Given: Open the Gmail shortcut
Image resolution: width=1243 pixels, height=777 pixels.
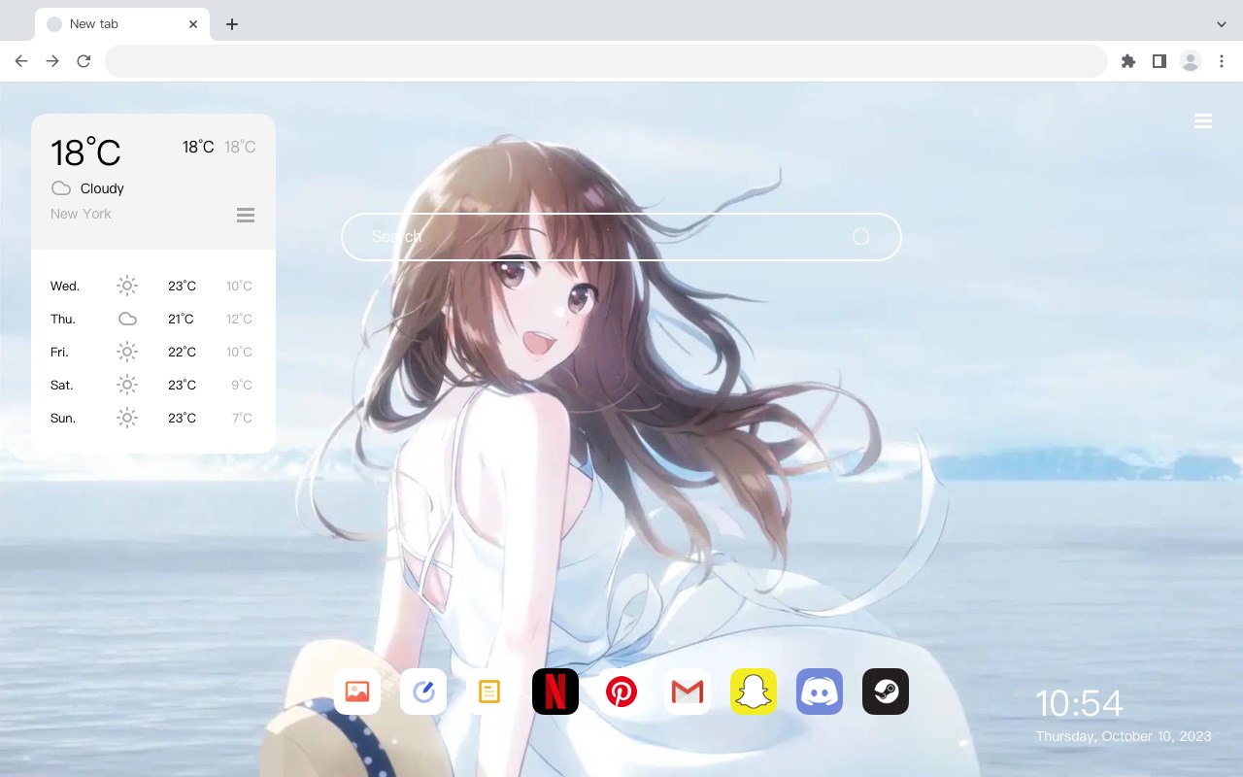Looking at the screenshot, I should click(x=688, y=692).
